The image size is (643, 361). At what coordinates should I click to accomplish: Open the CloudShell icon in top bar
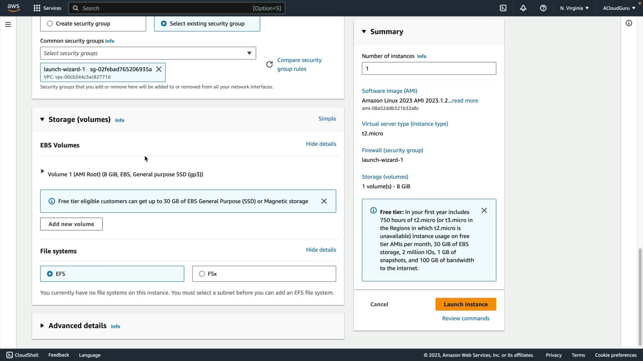(503, 8)
